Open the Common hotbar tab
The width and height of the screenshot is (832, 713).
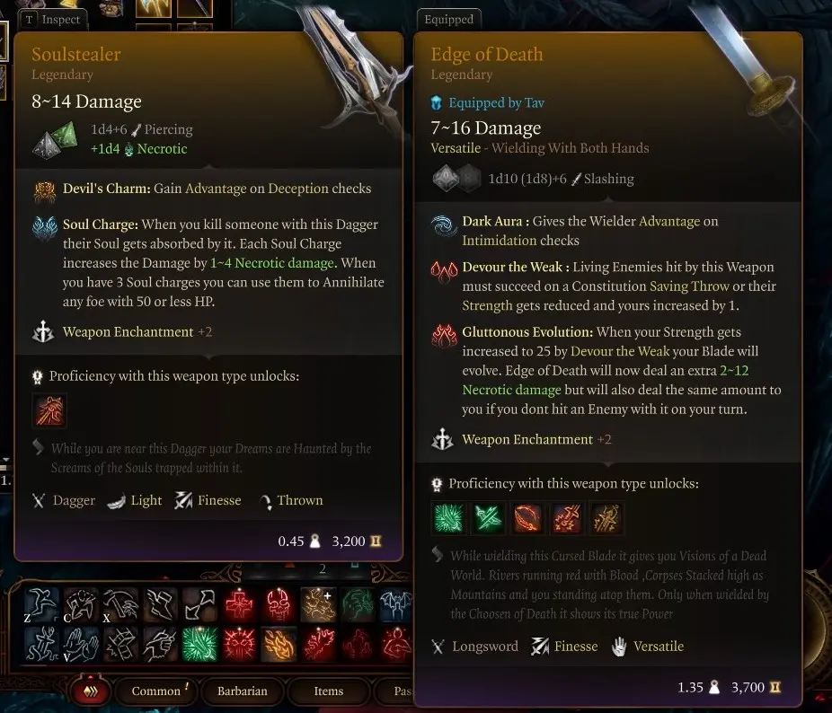click(x=156, y=691)
